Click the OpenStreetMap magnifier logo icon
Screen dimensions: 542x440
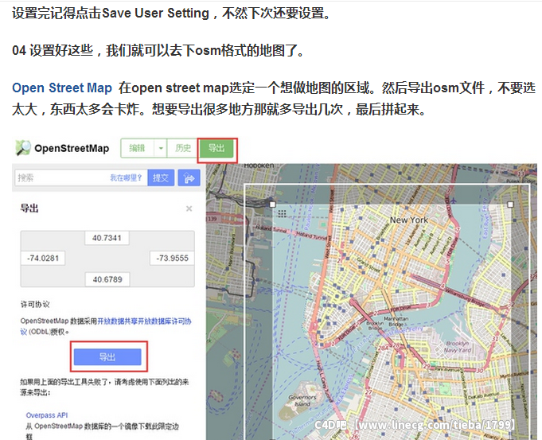pos(23,148)
